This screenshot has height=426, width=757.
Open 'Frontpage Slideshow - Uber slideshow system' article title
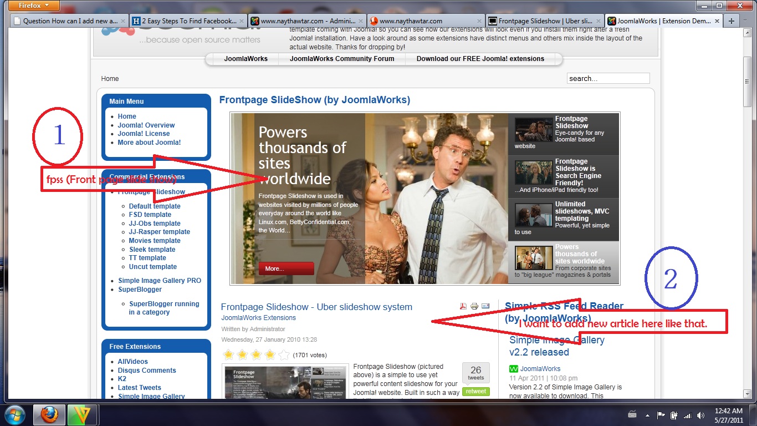(x=316, y=307)
